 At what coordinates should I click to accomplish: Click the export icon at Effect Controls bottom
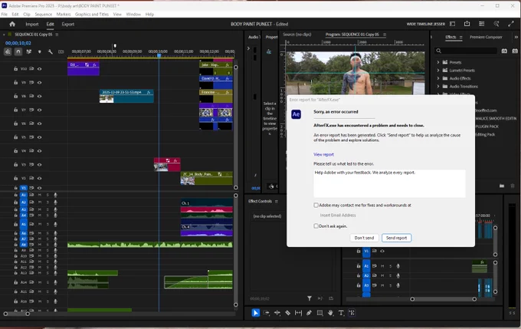(x=331, y=298)
